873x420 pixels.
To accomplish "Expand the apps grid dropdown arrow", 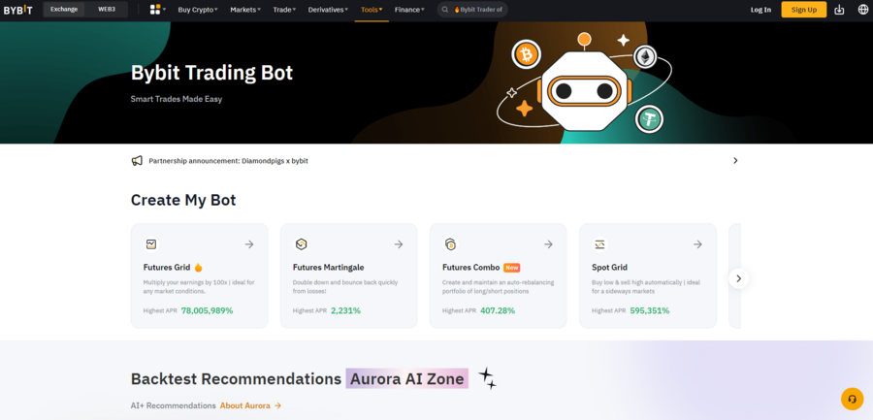I will 165,10.
